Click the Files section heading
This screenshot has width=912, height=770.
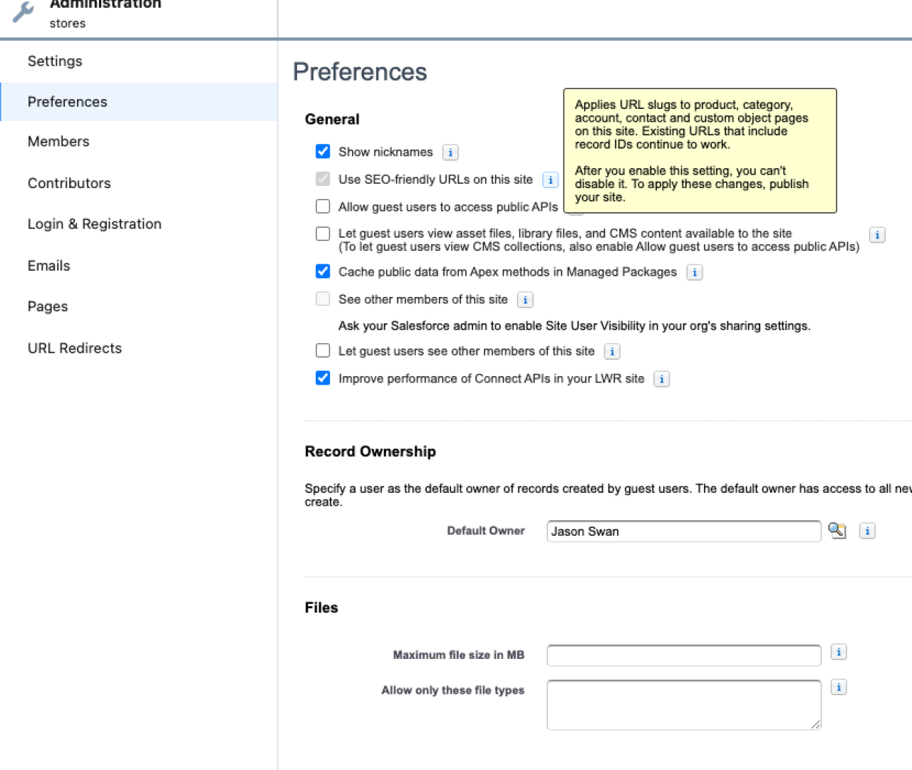[321, 608]
